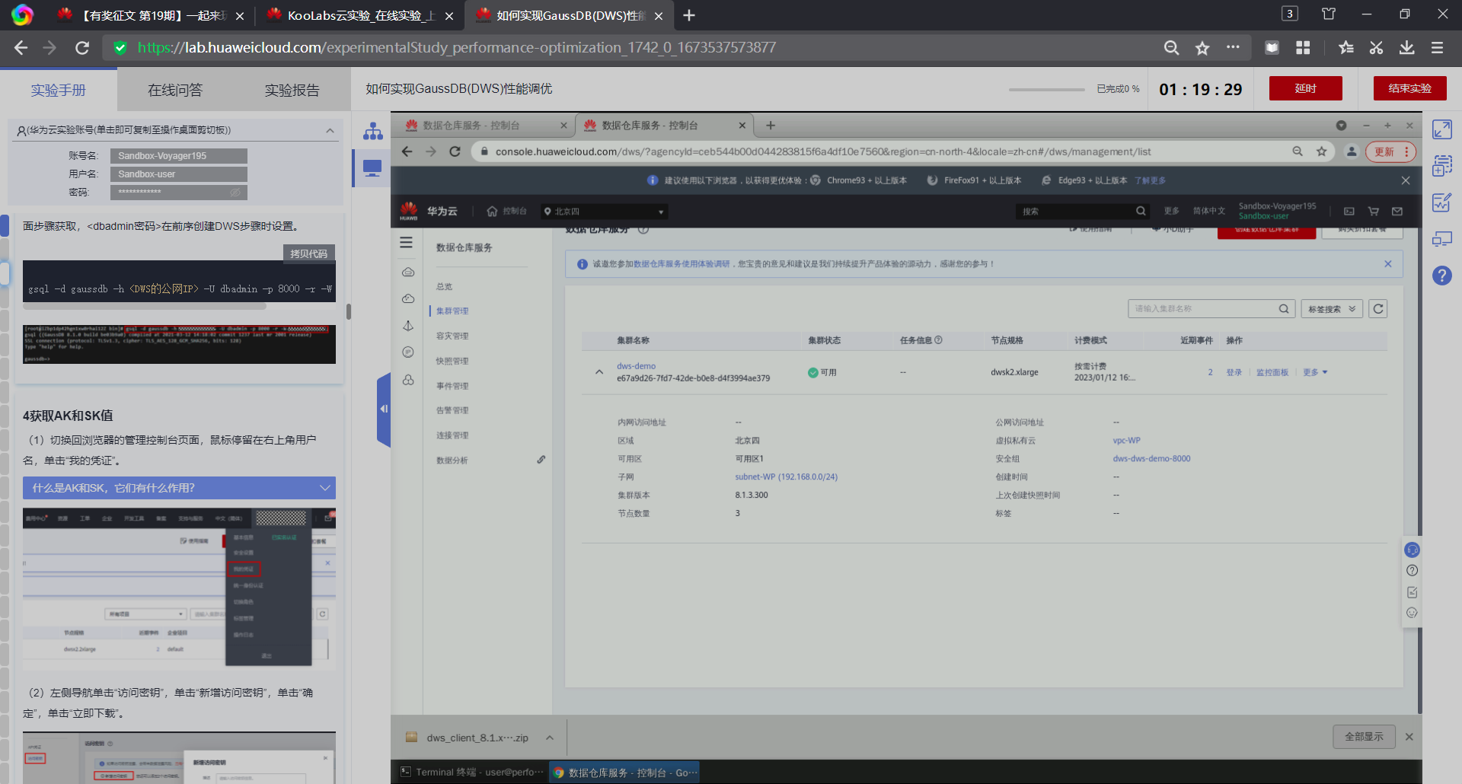The height and width of the screenshot is (784, 1462).
Task: Open the mail messages icon in console header
Action: point(1397,212)
